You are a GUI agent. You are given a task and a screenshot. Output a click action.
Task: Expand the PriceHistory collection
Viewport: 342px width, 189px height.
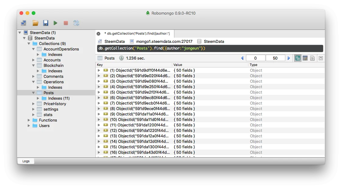[33, 104]
